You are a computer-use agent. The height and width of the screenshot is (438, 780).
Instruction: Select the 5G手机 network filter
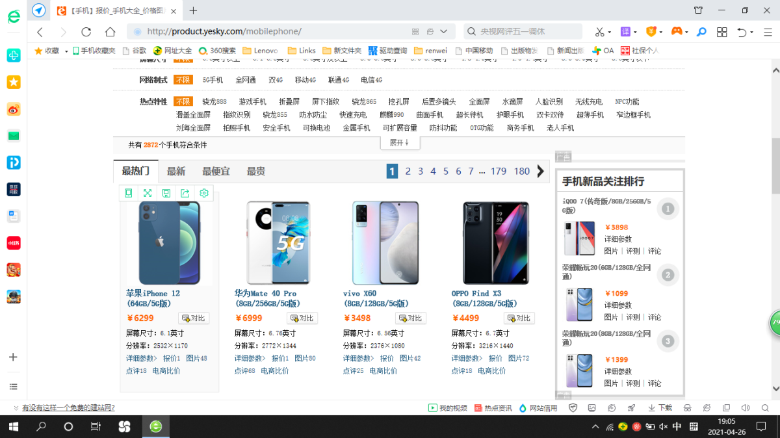tap(213, 80)
